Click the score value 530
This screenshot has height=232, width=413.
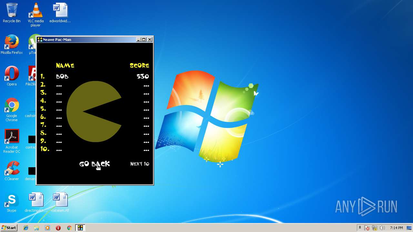[x=143, y=76]
